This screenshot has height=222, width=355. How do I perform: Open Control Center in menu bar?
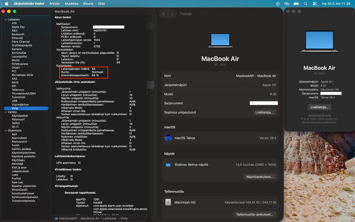314,4
